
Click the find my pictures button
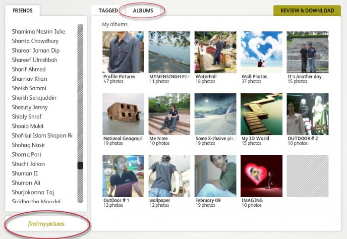tap(46, 224)
